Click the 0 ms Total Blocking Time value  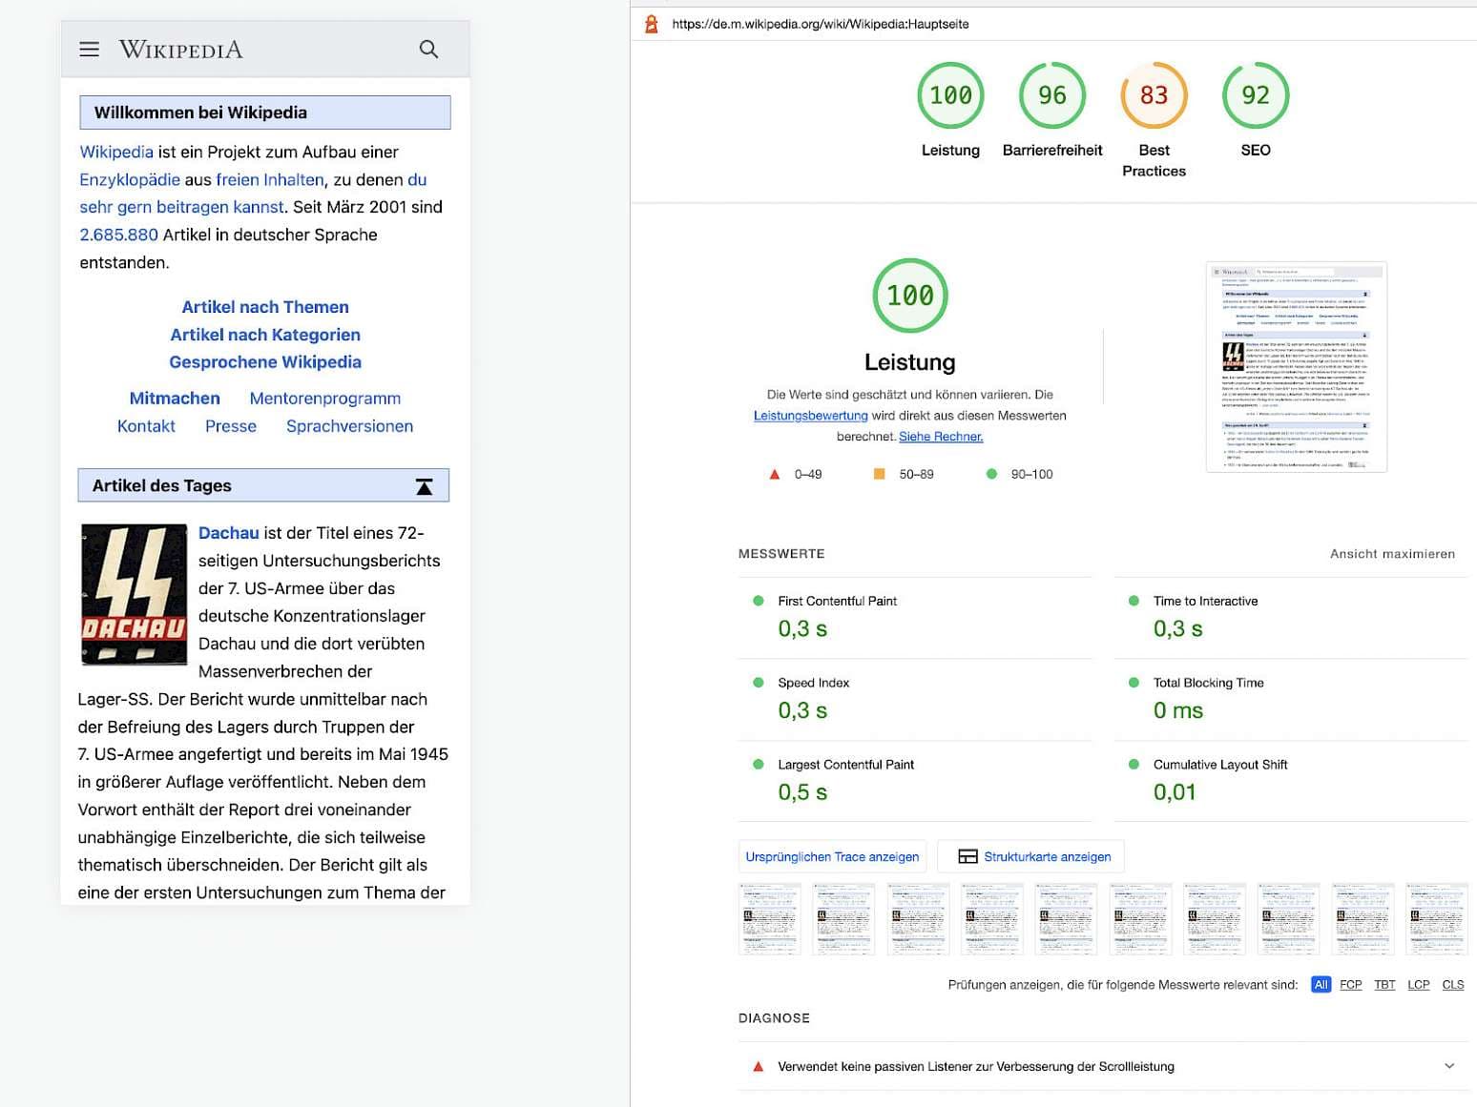1178,710
